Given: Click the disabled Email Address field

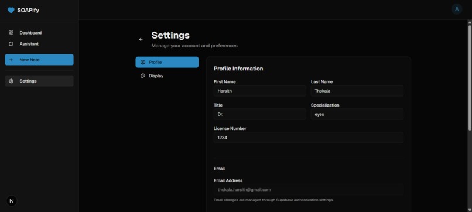Looking at the screenshot, I should pos(309,190).
